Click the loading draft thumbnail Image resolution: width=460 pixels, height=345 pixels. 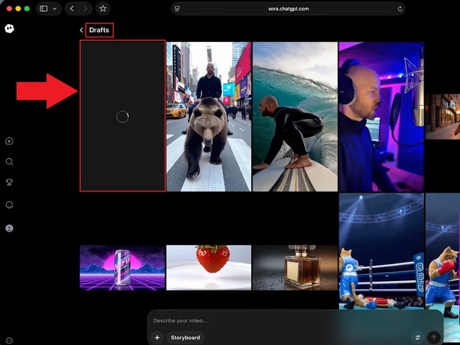coord(122,117)
